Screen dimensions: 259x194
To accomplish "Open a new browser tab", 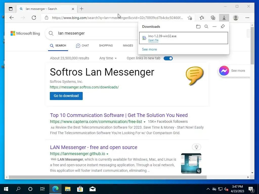I will [x=82, y=9].
